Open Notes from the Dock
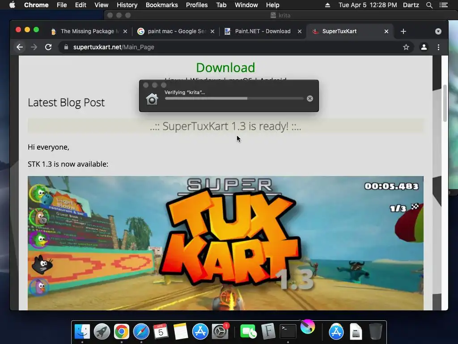The image size is (458, 344). pyautogui.click(x=181, y=332)
